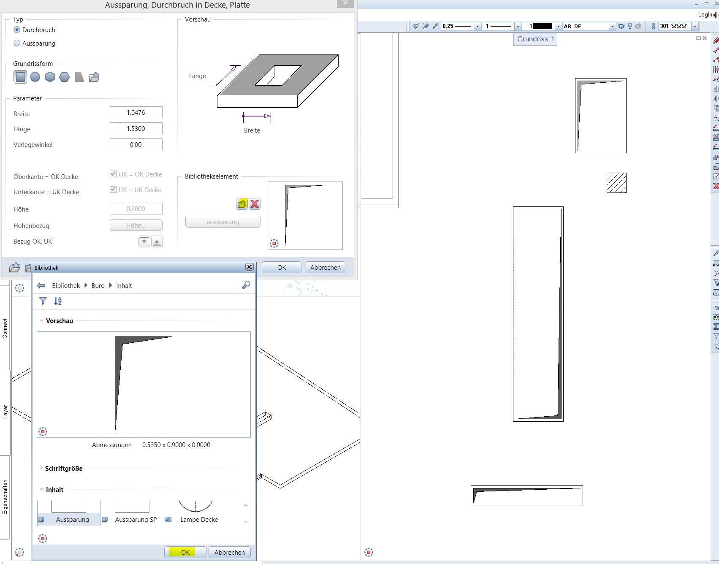
Task: Select the Aussparung radio button
Action: tap(17, 43)
